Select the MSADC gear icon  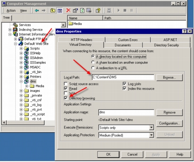tap(26, 67)
